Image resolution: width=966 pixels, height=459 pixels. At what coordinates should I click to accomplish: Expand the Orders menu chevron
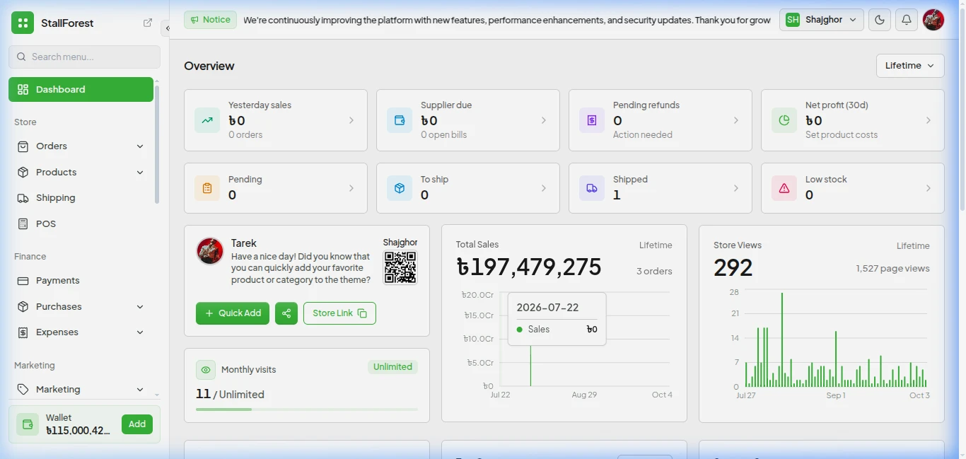coord(140,146)
